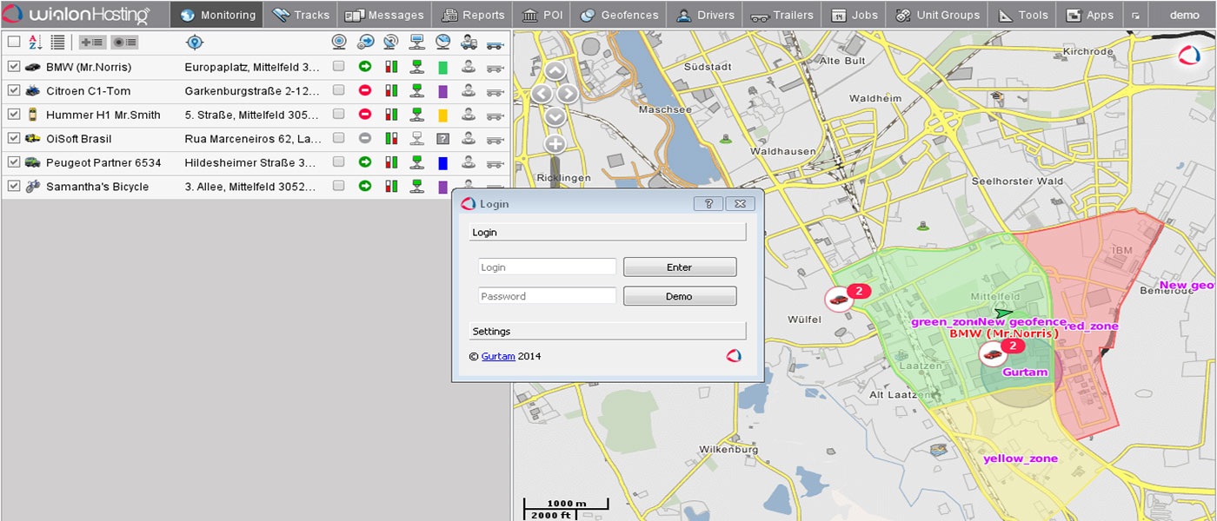Open the Trailers tab
The image size is (1217, 521).
(781, 15)
